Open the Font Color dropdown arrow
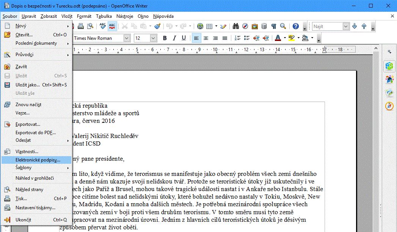The height and width of the screenshot is (232, 397). [285, 38]
